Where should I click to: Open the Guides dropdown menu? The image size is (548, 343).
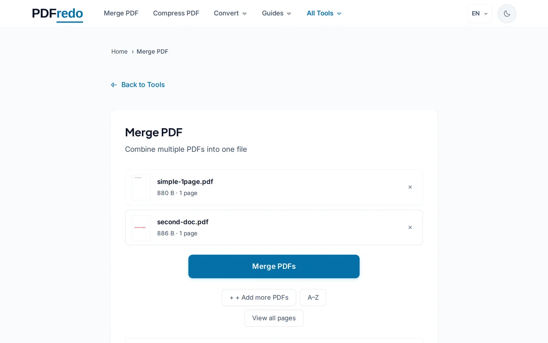276,13
